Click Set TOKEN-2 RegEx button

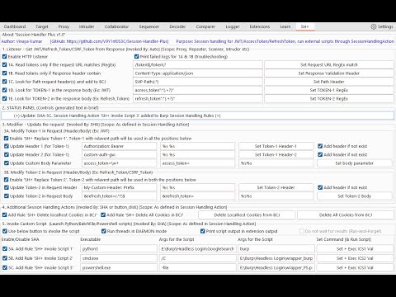[x=329, y=98]
